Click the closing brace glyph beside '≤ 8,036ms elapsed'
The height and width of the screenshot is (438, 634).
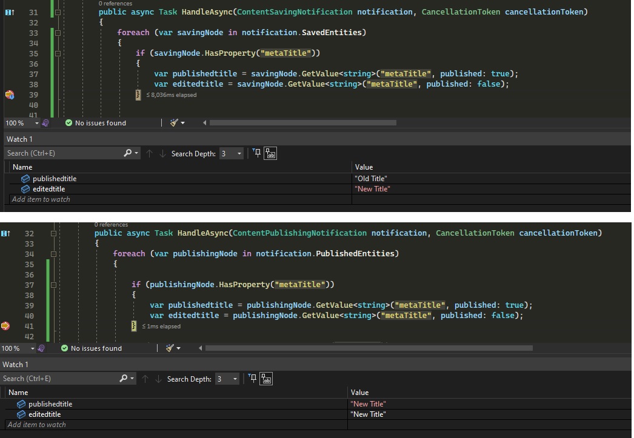pos(138,95)
